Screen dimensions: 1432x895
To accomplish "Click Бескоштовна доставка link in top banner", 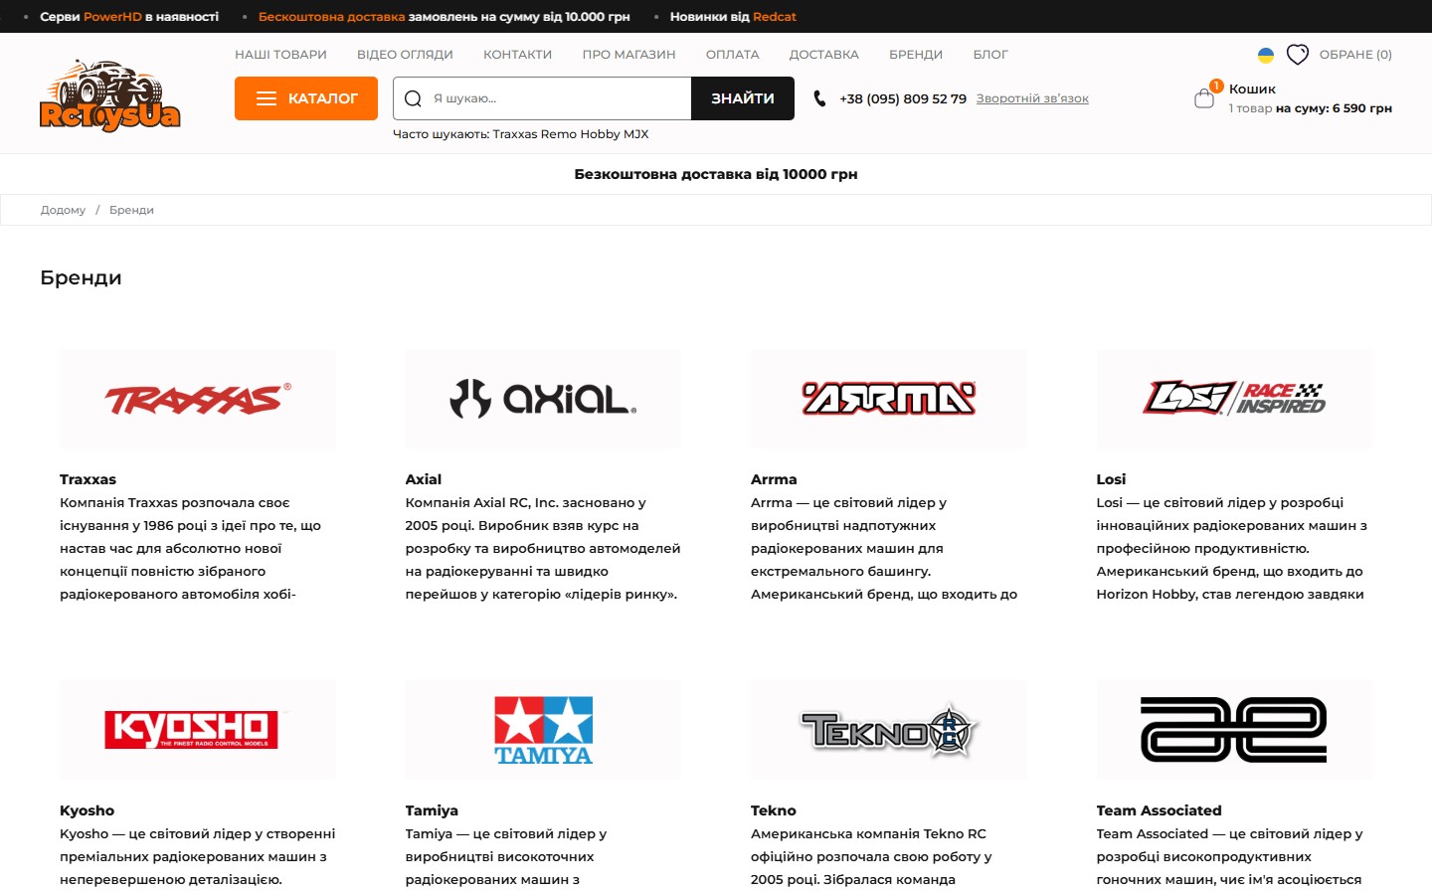I will [331, 17].
